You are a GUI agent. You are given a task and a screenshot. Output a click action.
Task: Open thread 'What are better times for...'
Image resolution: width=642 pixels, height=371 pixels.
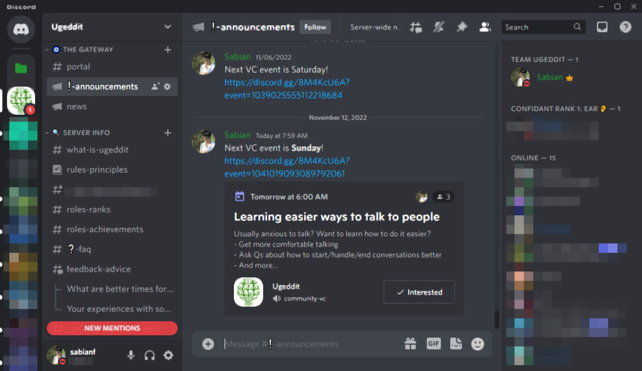tap(120, 289)
